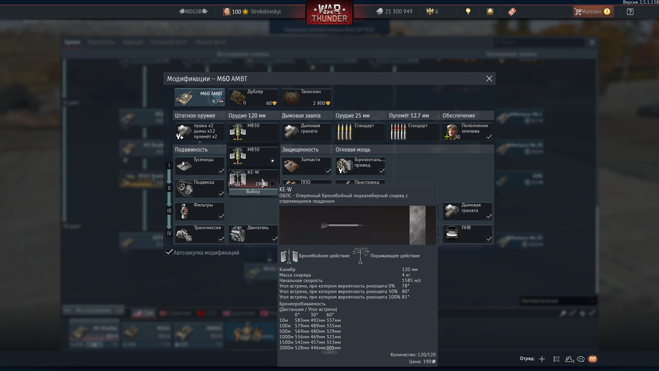The width and height of the screenshot is (659, 371).
Task: Click the Двигатель engine icon
Action: pyautogui.click(x=238, y=234)
